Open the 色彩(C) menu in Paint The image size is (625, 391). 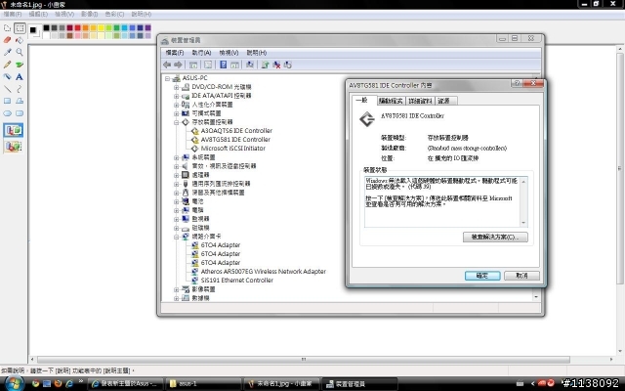click(114, 14)
